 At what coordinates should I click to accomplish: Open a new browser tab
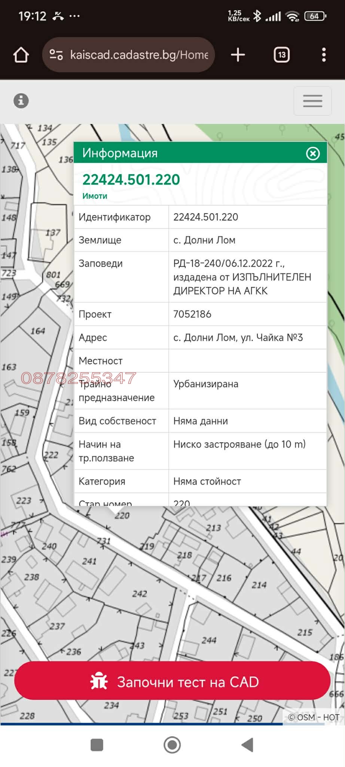coord(238,55)
